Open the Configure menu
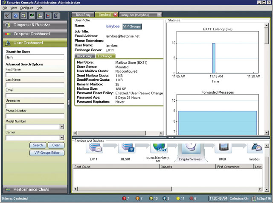The image size is (273, 203). point(26,8)
